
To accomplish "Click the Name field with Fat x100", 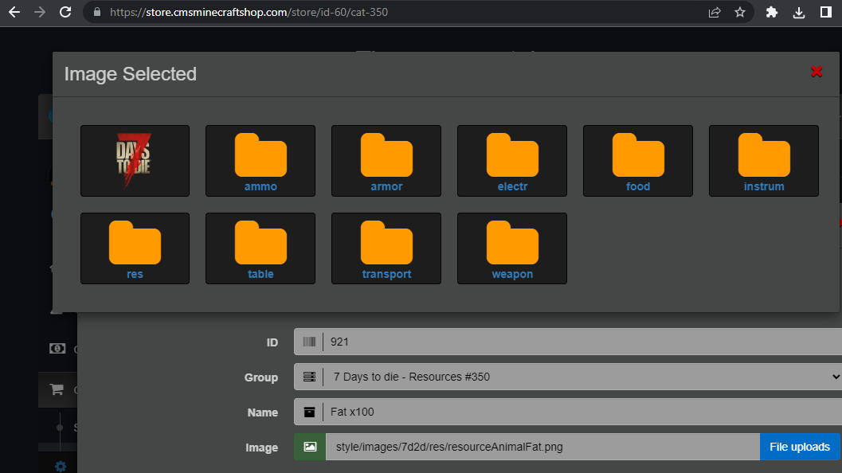I will [x=582, y=412].
